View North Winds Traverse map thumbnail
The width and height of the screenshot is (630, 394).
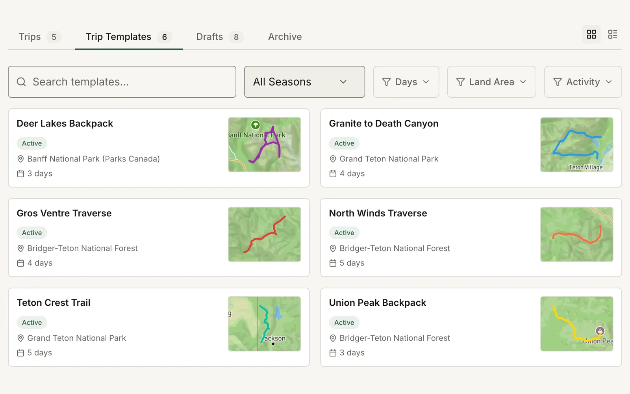577,234
